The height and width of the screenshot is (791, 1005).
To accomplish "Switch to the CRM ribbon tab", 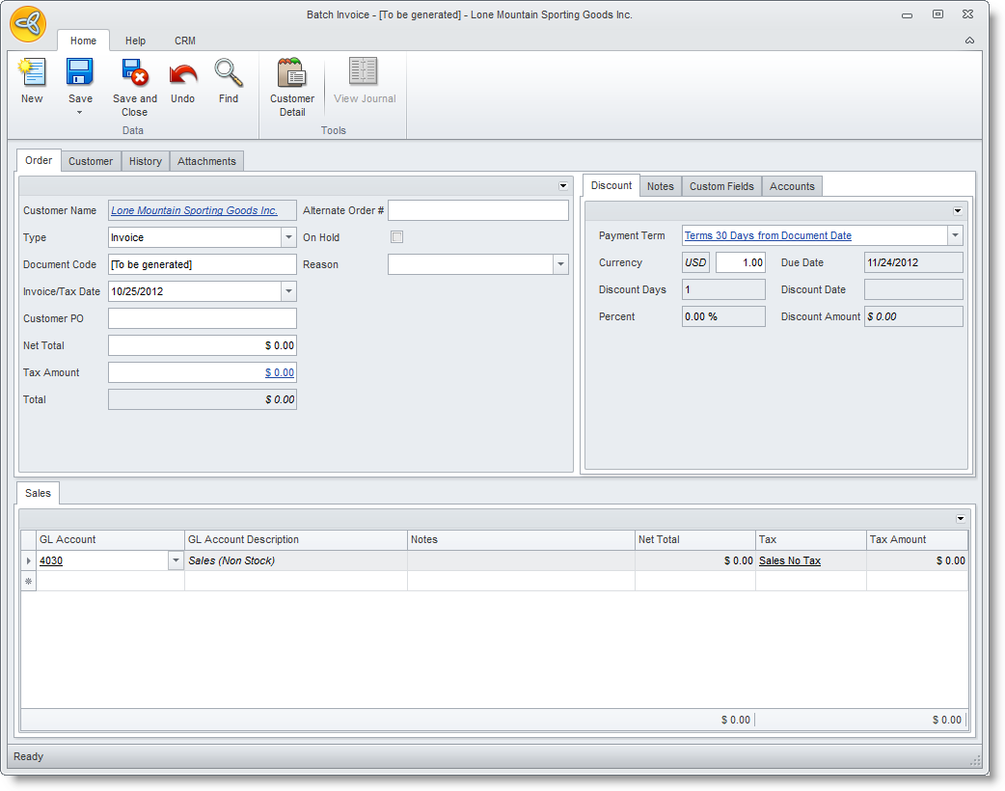I will (x=185, y=41).
